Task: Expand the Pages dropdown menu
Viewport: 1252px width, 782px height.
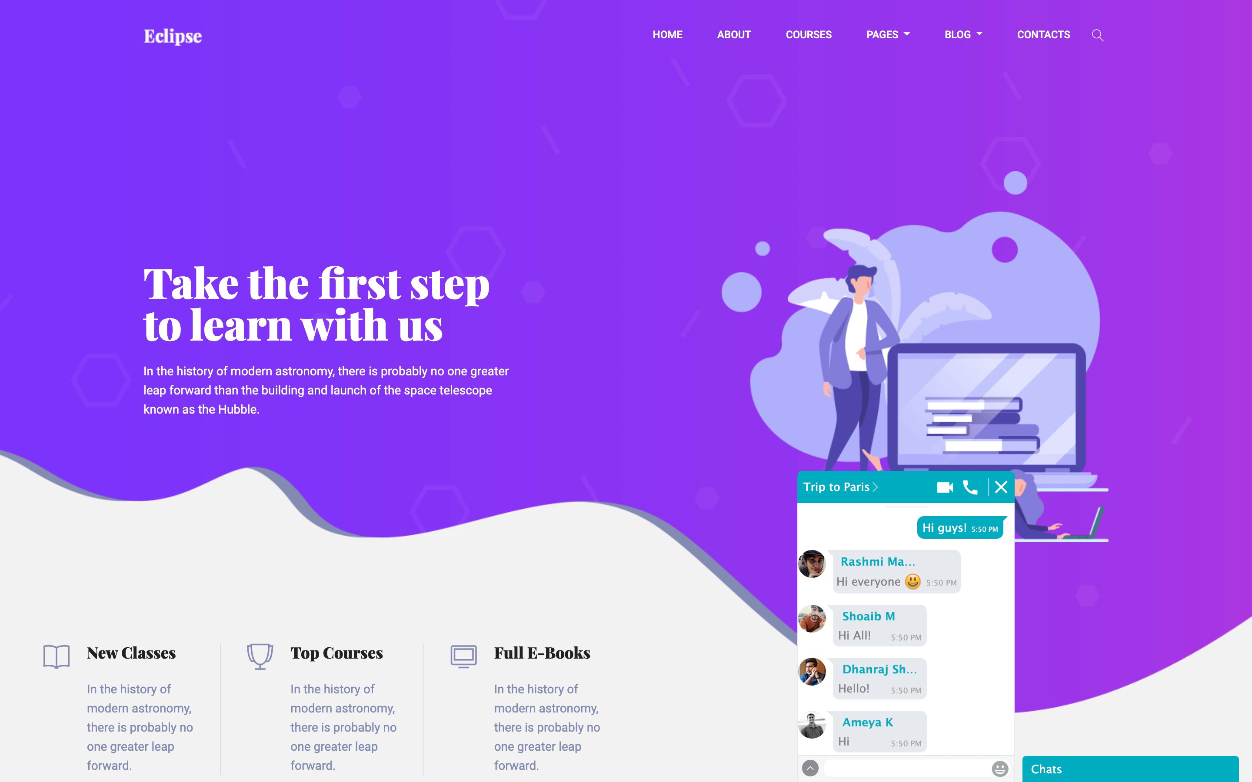Action: pos(887,34)
